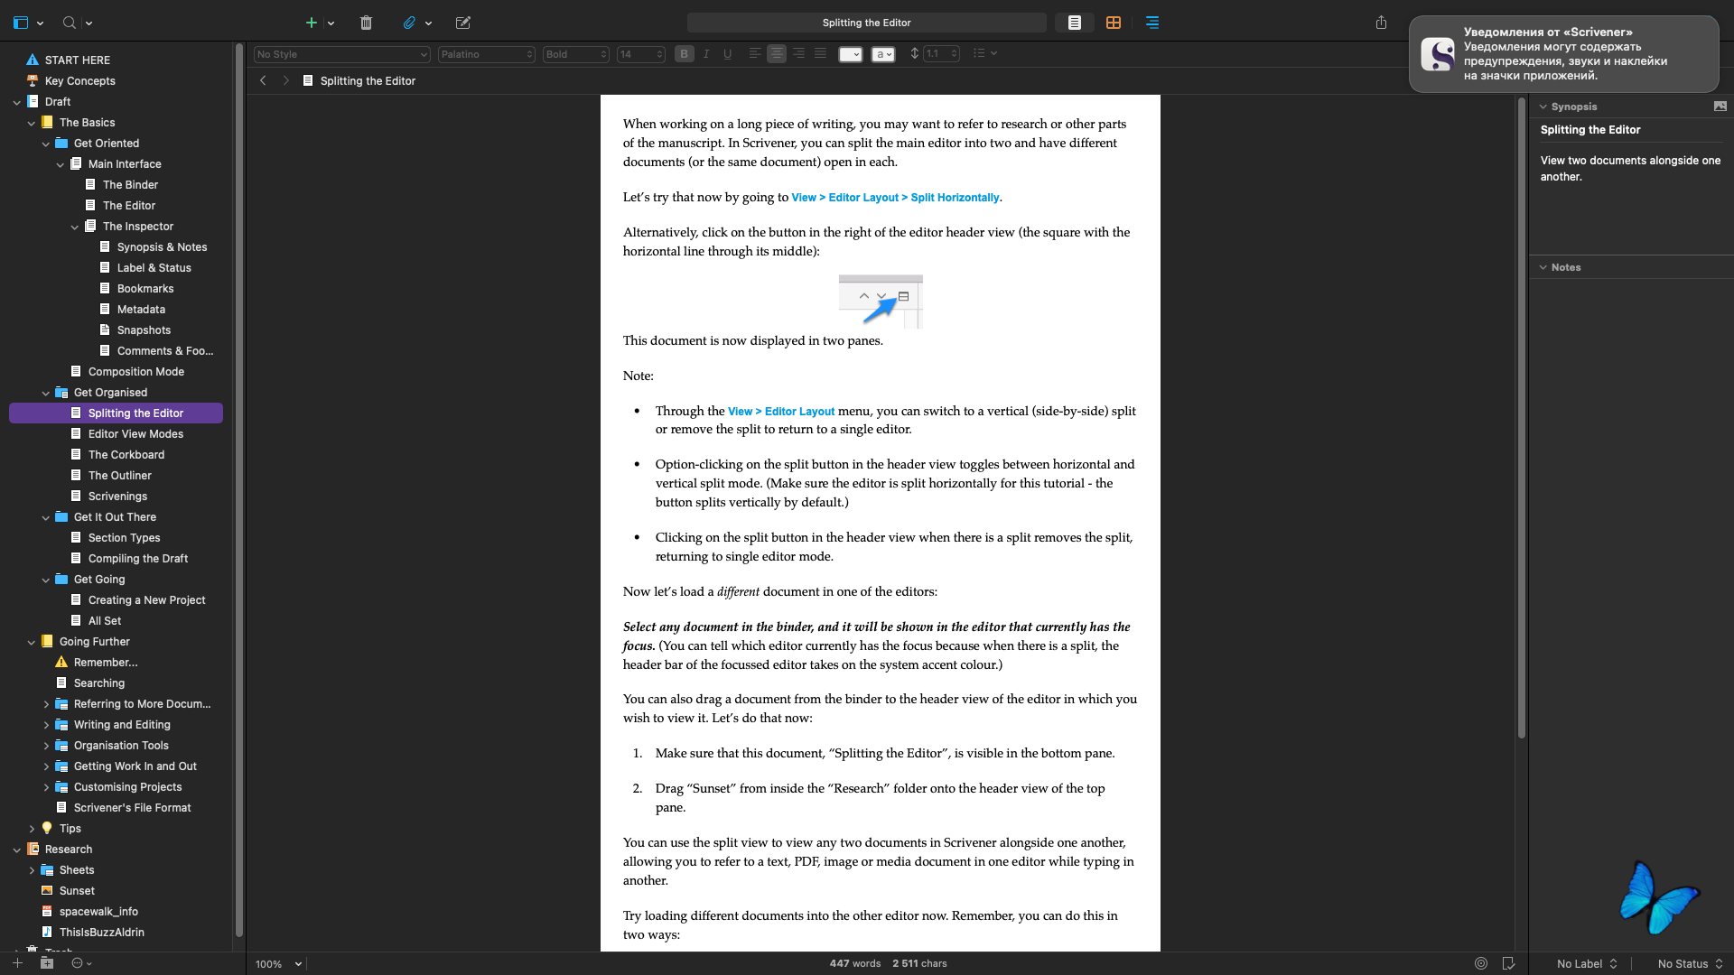Click the trash icon in toolbar
Screen dimensions: 1734x975
(x=366, y=23)
